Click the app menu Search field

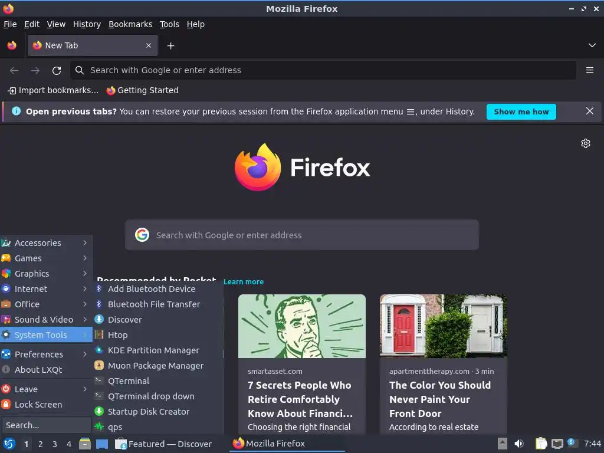(46, 425)
